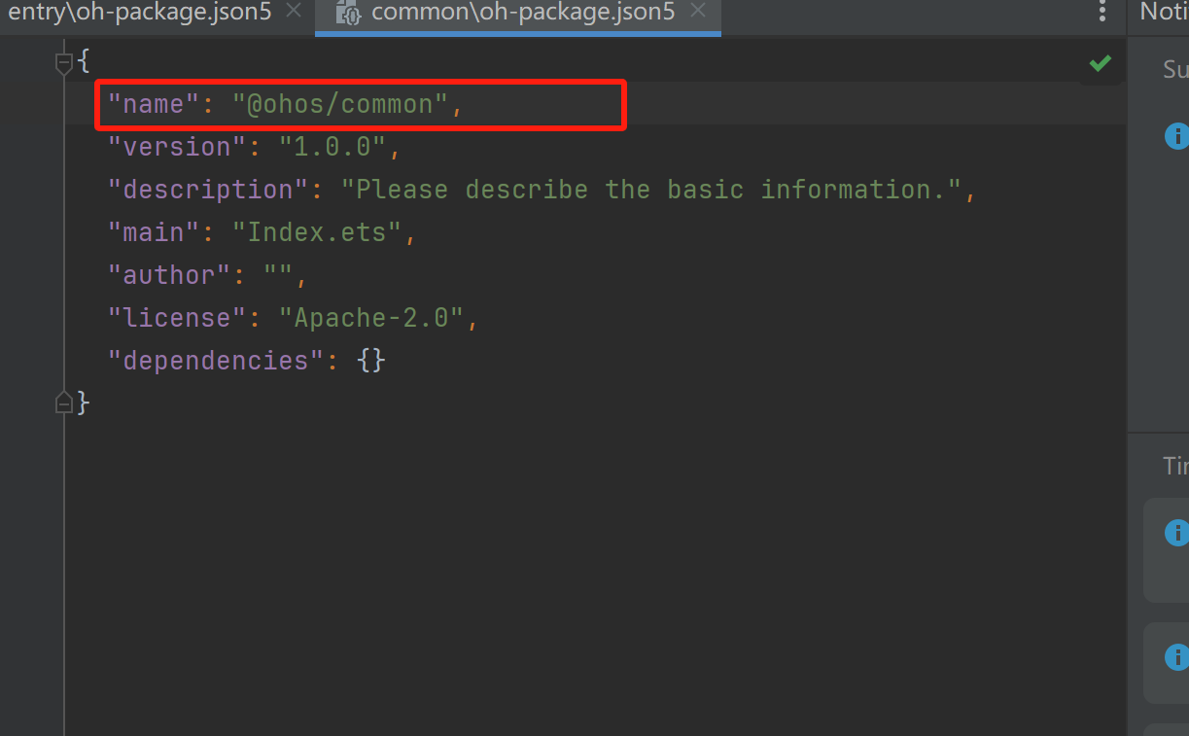
Task: Click the "@ohos/common" name value
Action: pyautogui.click(x=339, y=104)
